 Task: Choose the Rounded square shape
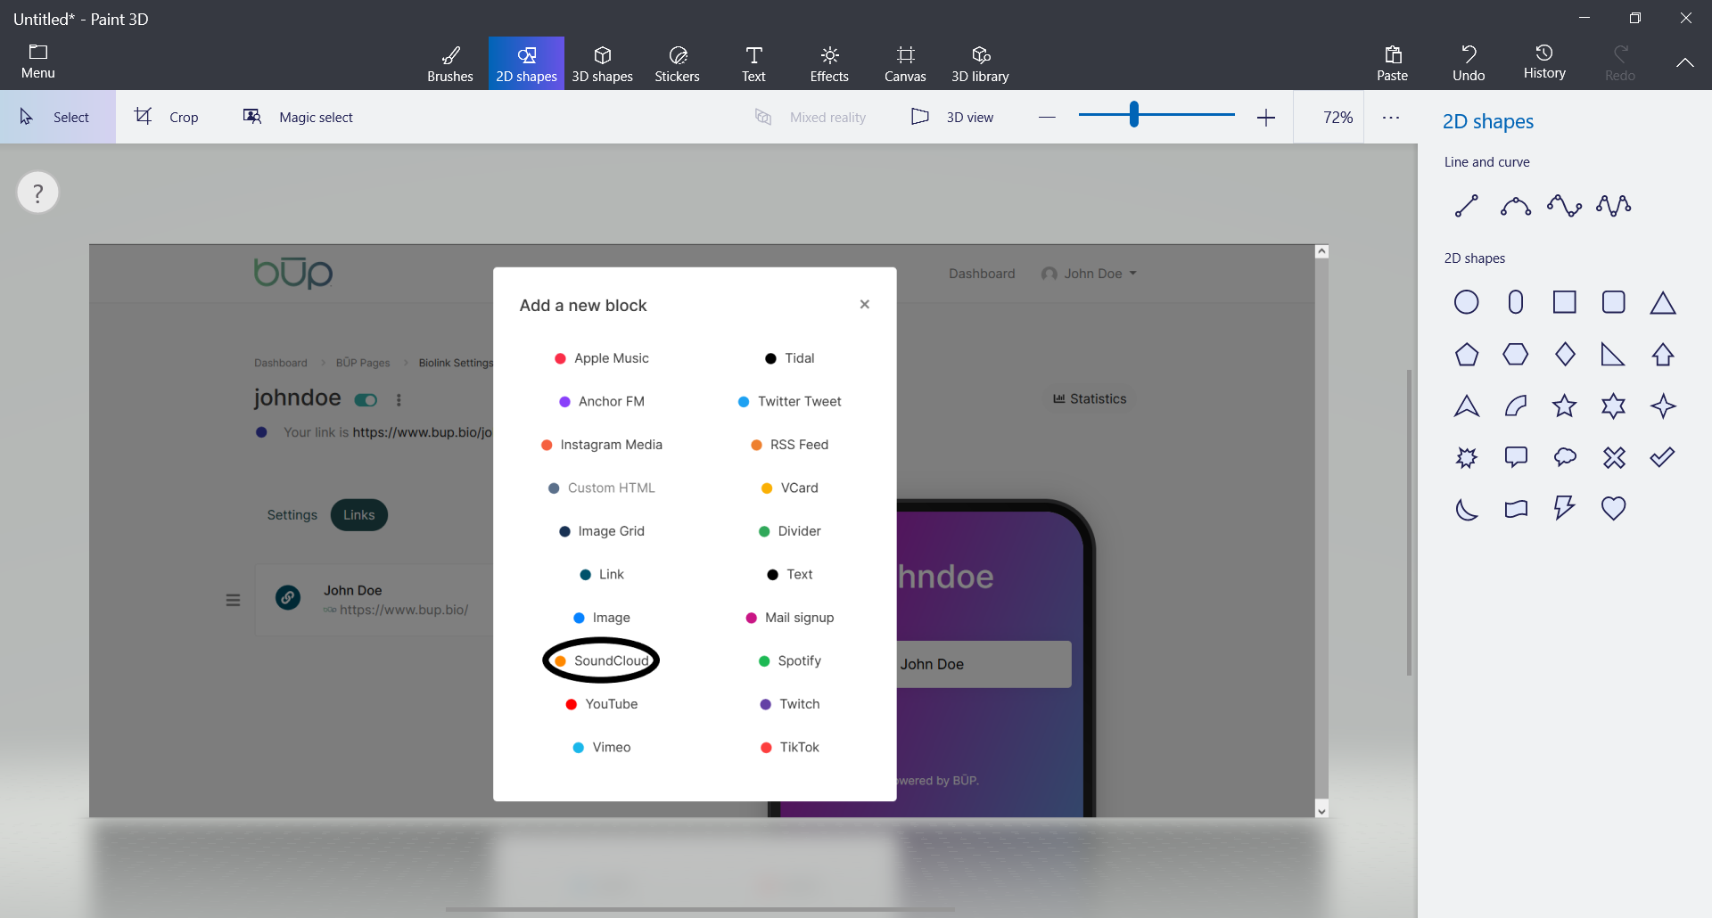[x=1614, y=302]
